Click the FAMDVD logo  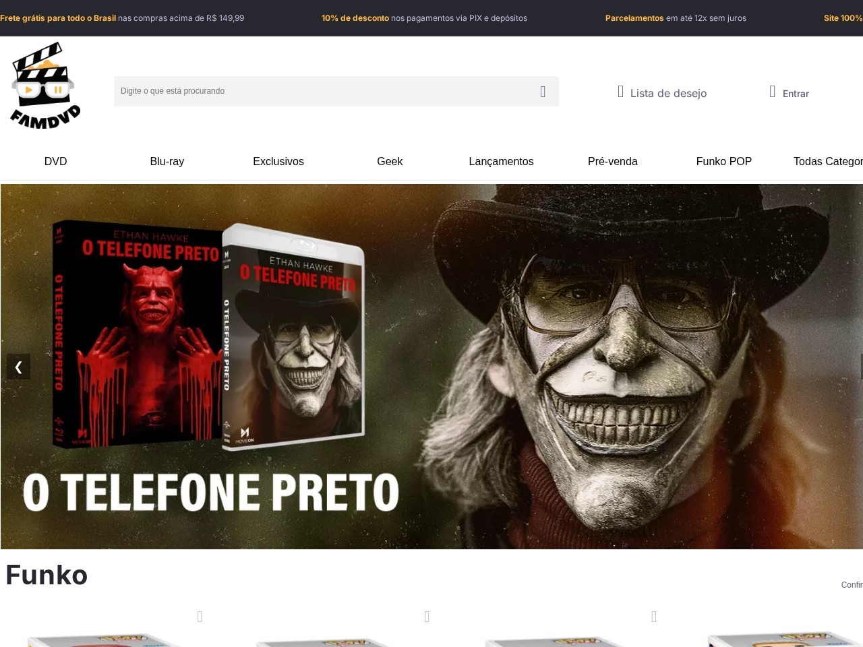point(45,86)
